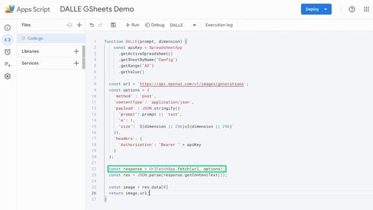The width and height of the screenshot is (373, 210).
Task: Click the Deploy button
Action: tap(316, 9)
